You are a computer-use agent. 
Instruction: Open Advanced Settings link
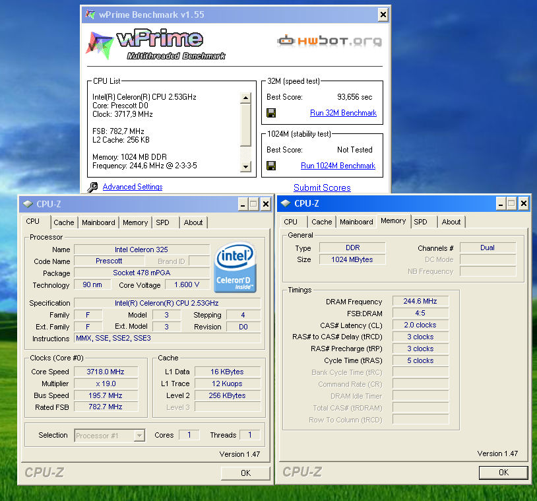click(133, 187)
